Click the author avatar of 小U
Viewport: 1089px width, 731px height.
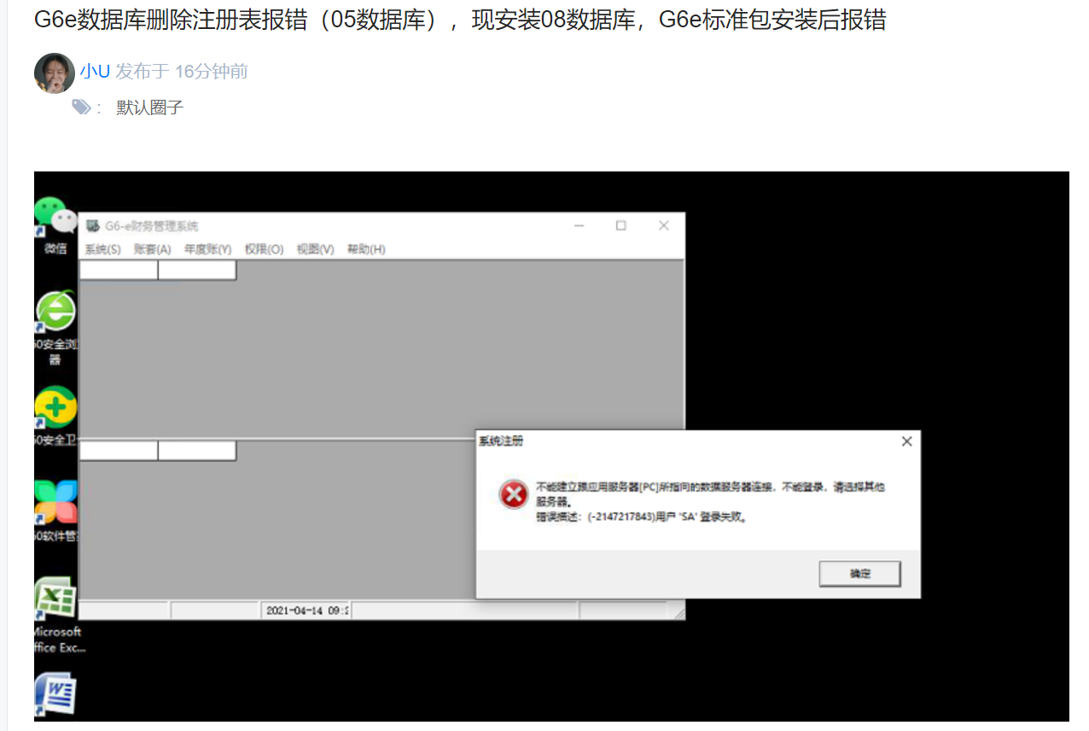pyautogui.click(x=55, y=73)
